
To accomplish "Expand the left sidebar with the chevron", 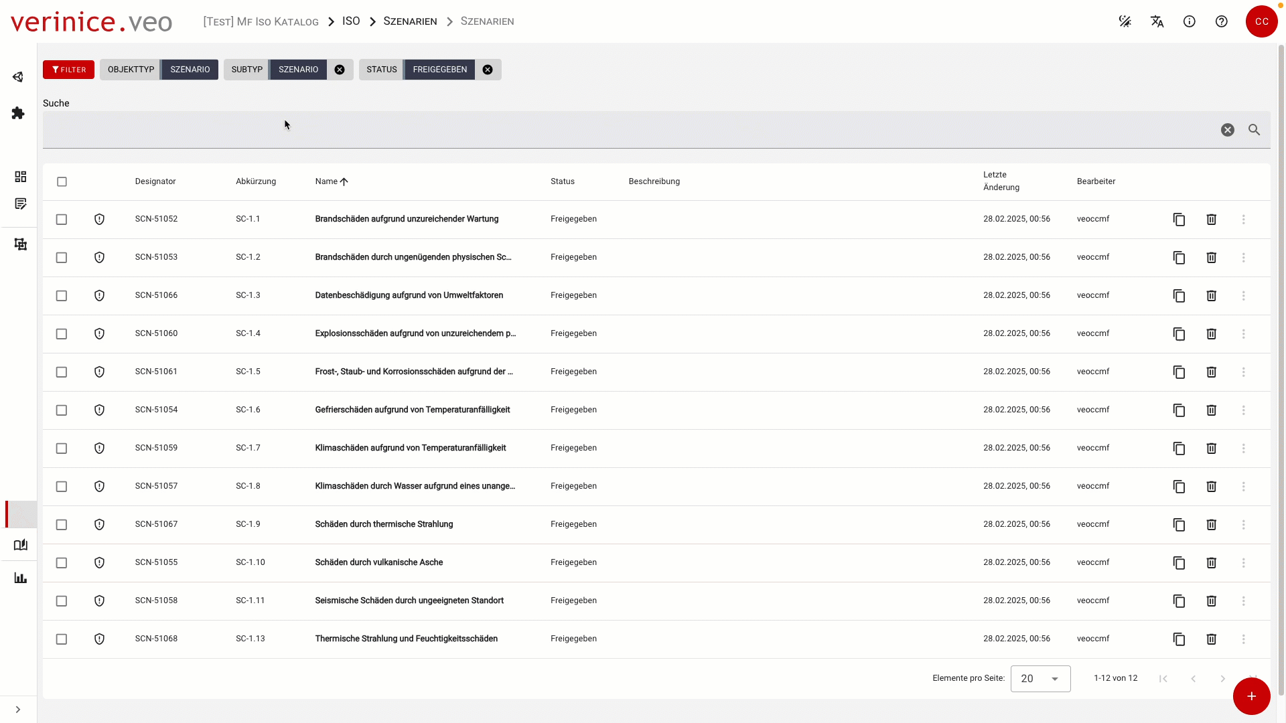I will point(18,710).
